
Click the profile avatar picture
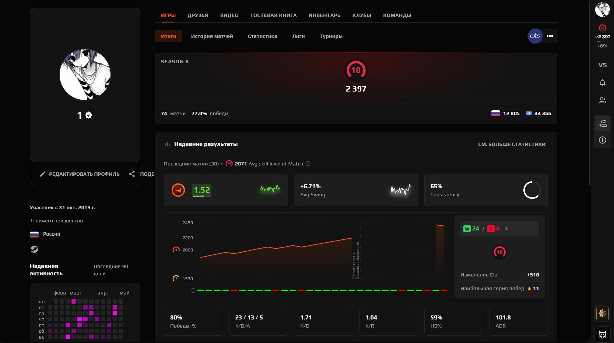85,75
